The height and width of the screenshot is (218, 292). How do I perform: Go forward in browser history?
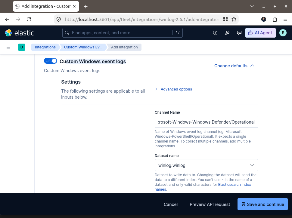18,19
